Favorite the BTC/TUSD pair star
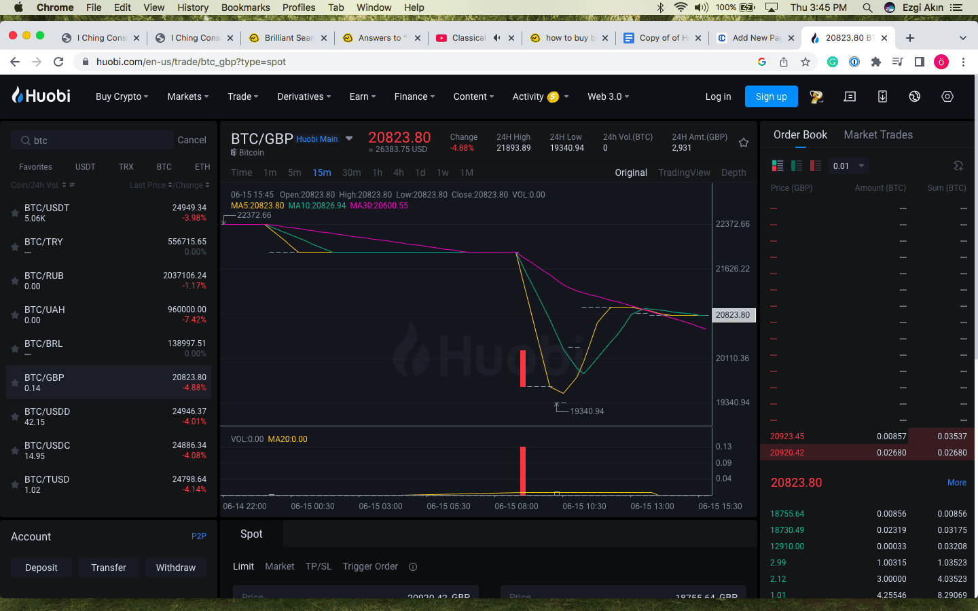This screenshot has width=978, height=611. [15, 485]
